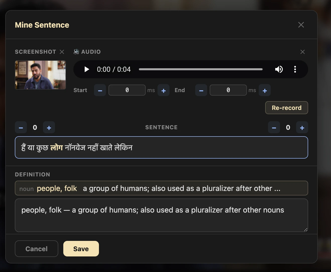Click the screenshot thumbnail preview
Viewport: 331px width, 272px height.
40,75
